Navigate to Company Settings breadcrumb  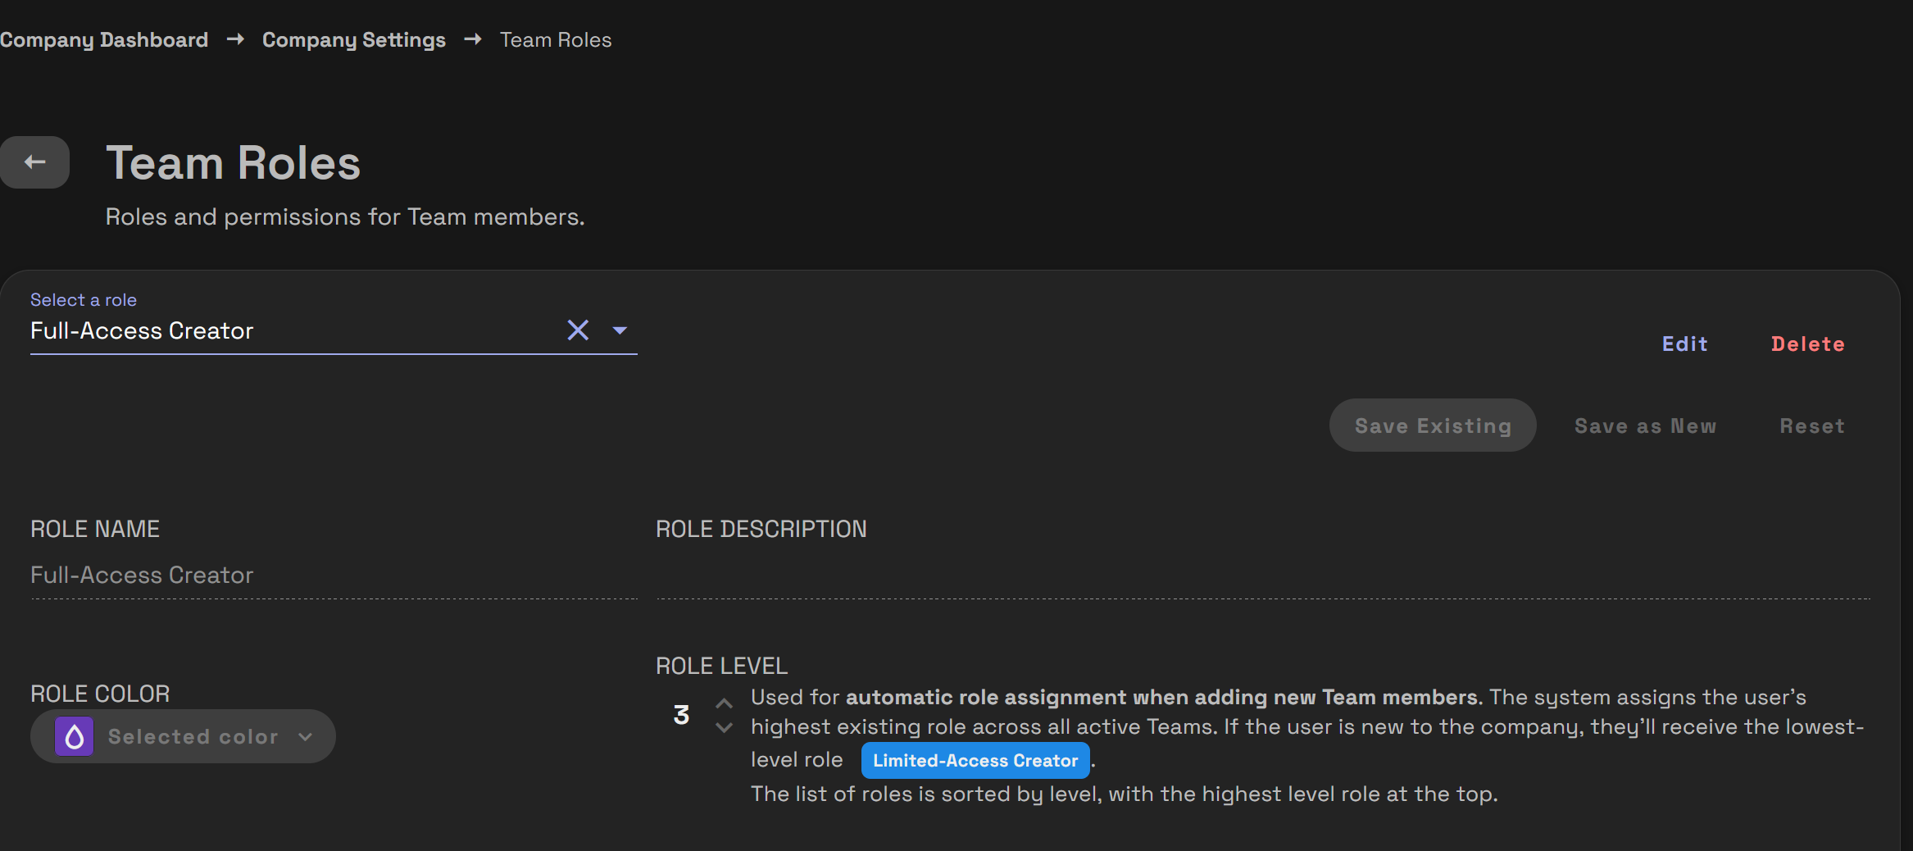click(353, 39)
